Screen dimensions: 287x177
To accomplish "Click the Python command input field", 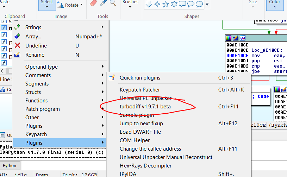I will (141, 165).
